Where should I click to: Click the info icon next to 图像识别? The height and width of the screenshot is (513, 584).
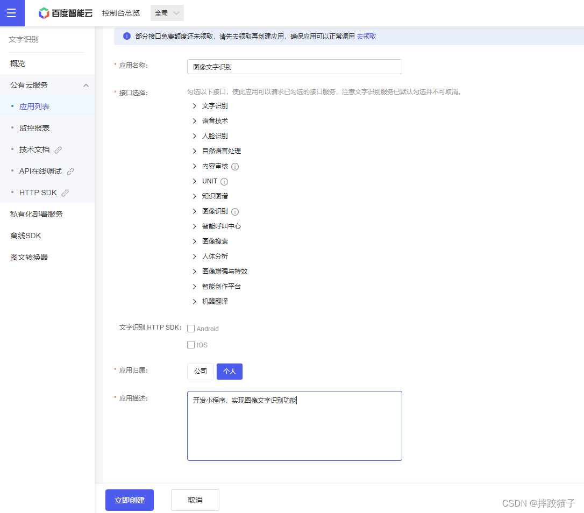click(235, 212)
